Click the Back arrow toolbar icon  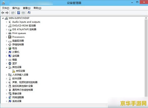pos(3,13)
